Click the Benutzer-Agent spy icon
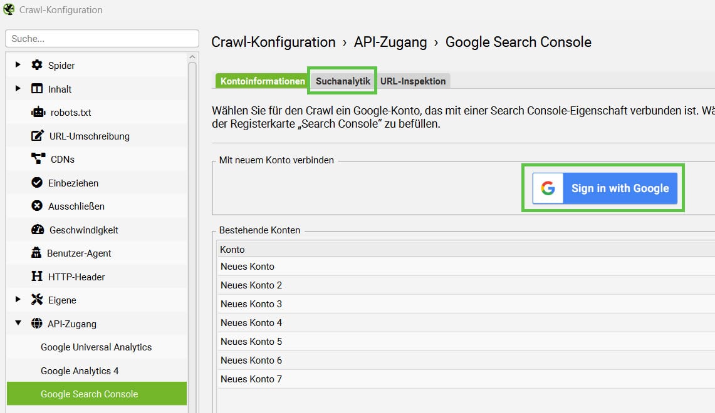This screenshot has width=715, height=413. coord(36,253)
